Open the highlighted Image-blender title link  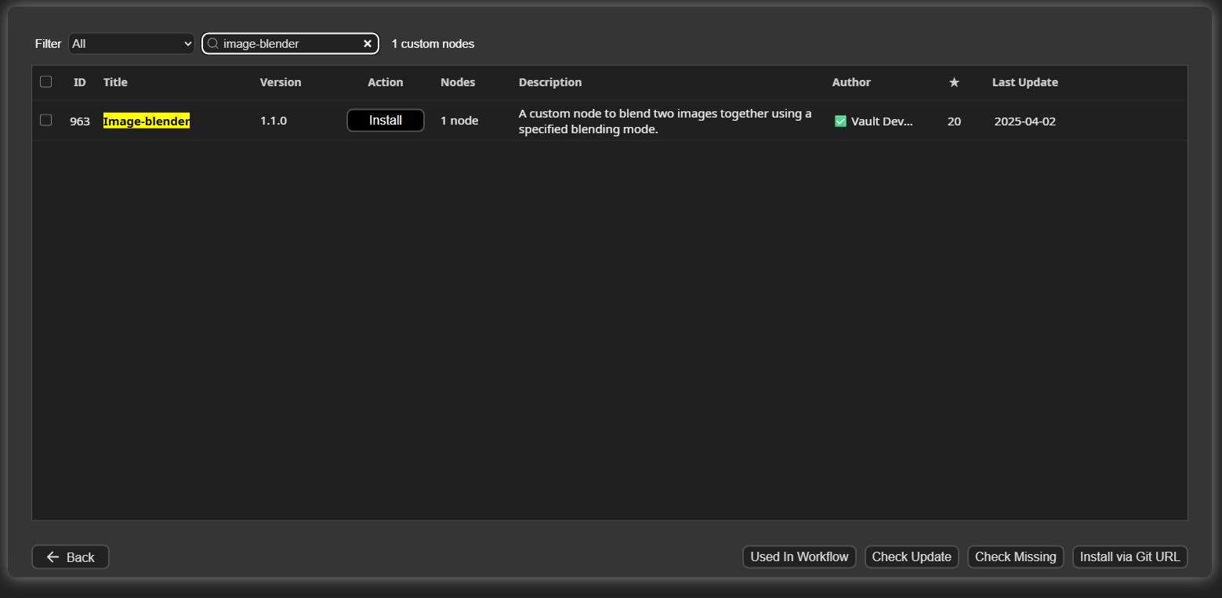point(147,121)
